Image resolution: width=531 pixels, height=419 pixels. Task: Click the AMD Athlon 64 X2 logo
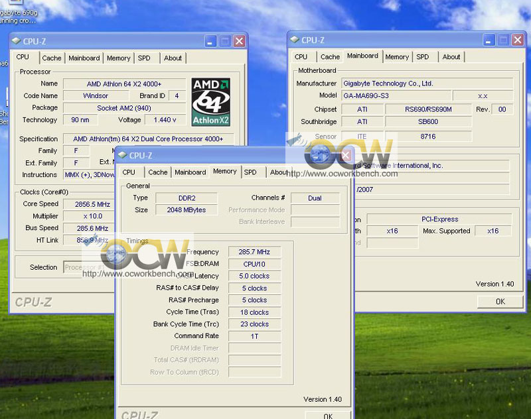pos(210,102)
